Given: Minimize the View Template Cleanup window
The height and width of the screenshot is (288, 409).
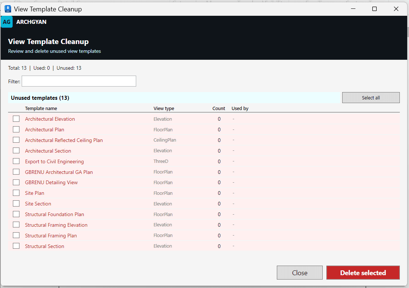Looking at the screenshot, I should [353, 9].
